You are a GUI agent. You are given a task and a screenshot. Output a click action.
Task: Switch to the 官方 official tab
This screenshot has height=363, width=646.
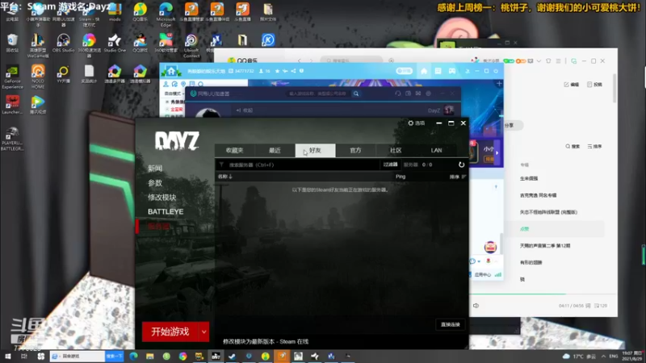tap(355, 151)
